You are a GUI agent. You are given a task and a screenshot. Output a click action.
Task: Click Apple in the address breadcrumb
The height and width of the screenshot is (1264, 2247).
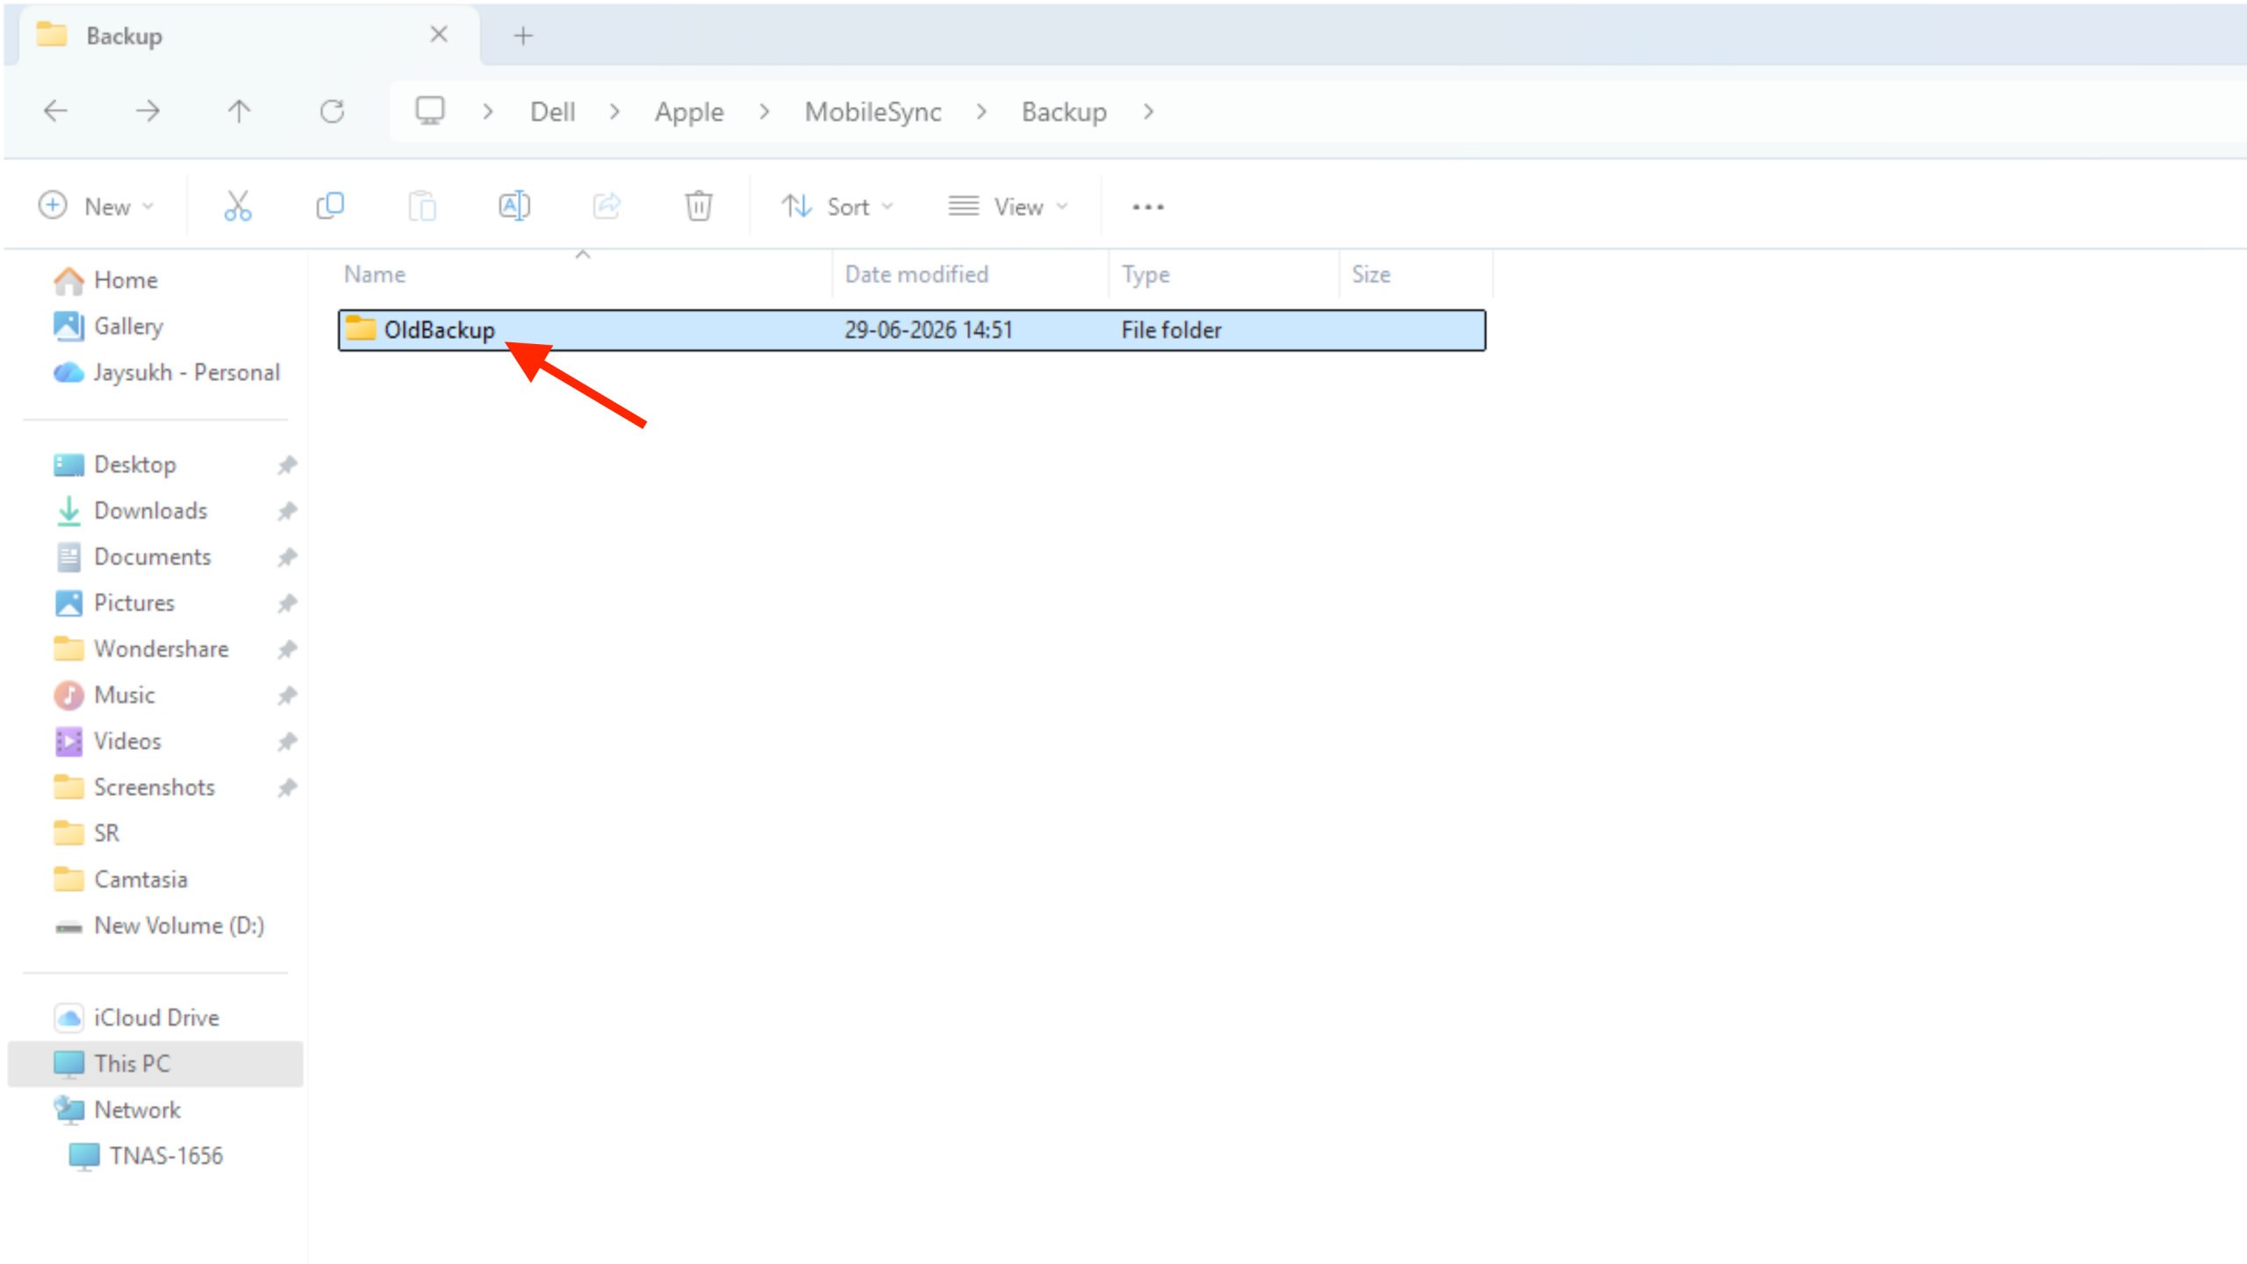pyautogui.click(x=689, y=112)
